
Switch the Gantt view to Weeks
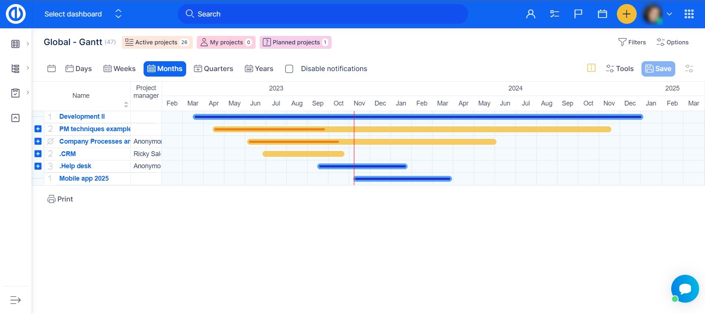119,69
